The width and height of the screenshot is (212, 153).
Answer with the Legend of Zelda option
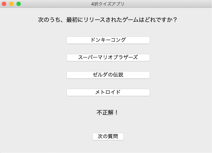click(108, 75)
